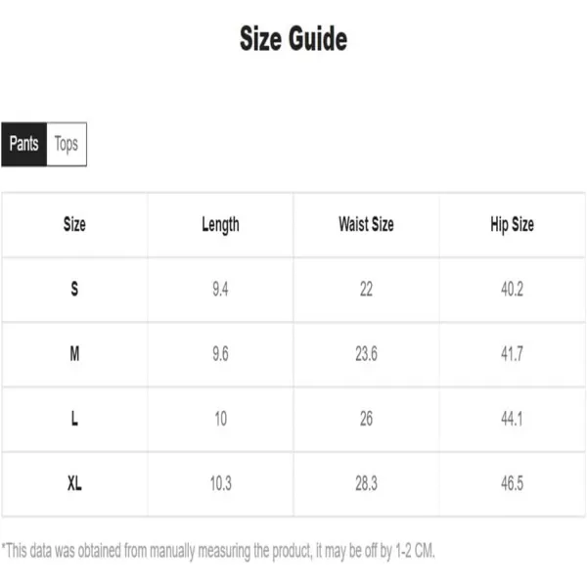Click the Length column header
The height and width of the screenshot is (587, 587).
coord(220,225)
